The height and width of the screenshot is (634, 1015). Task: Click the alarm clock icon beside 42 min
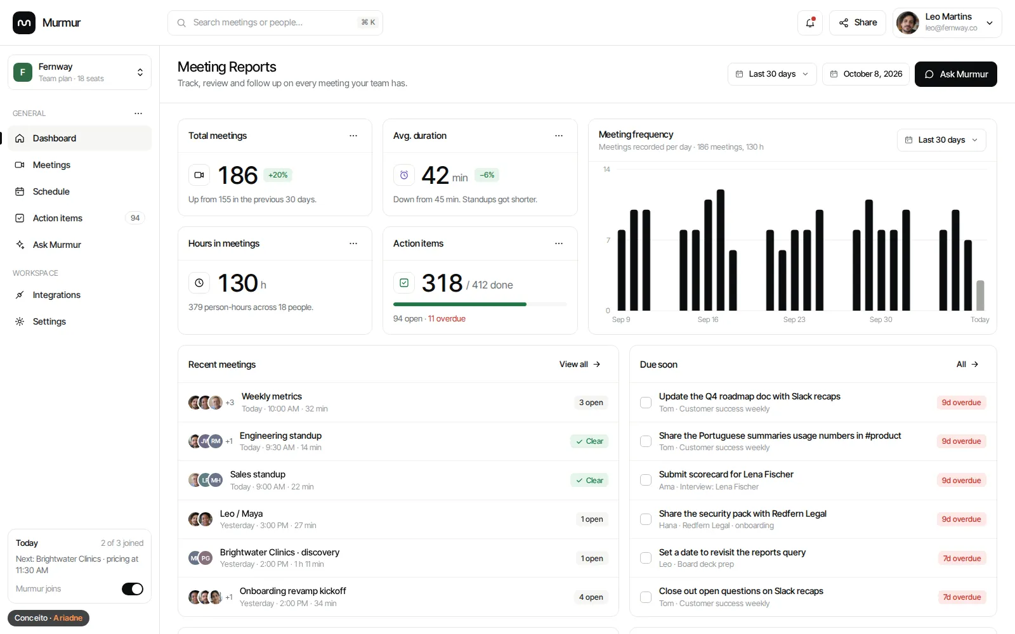pyautogui.click(x=404, y=175)
